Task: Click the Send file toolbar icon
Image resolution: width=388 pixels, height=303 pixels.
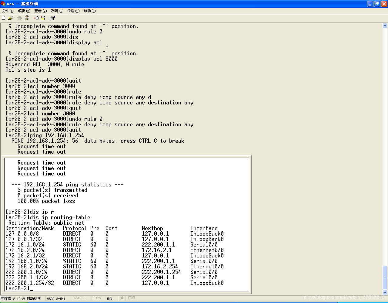Action: (36, 18)
